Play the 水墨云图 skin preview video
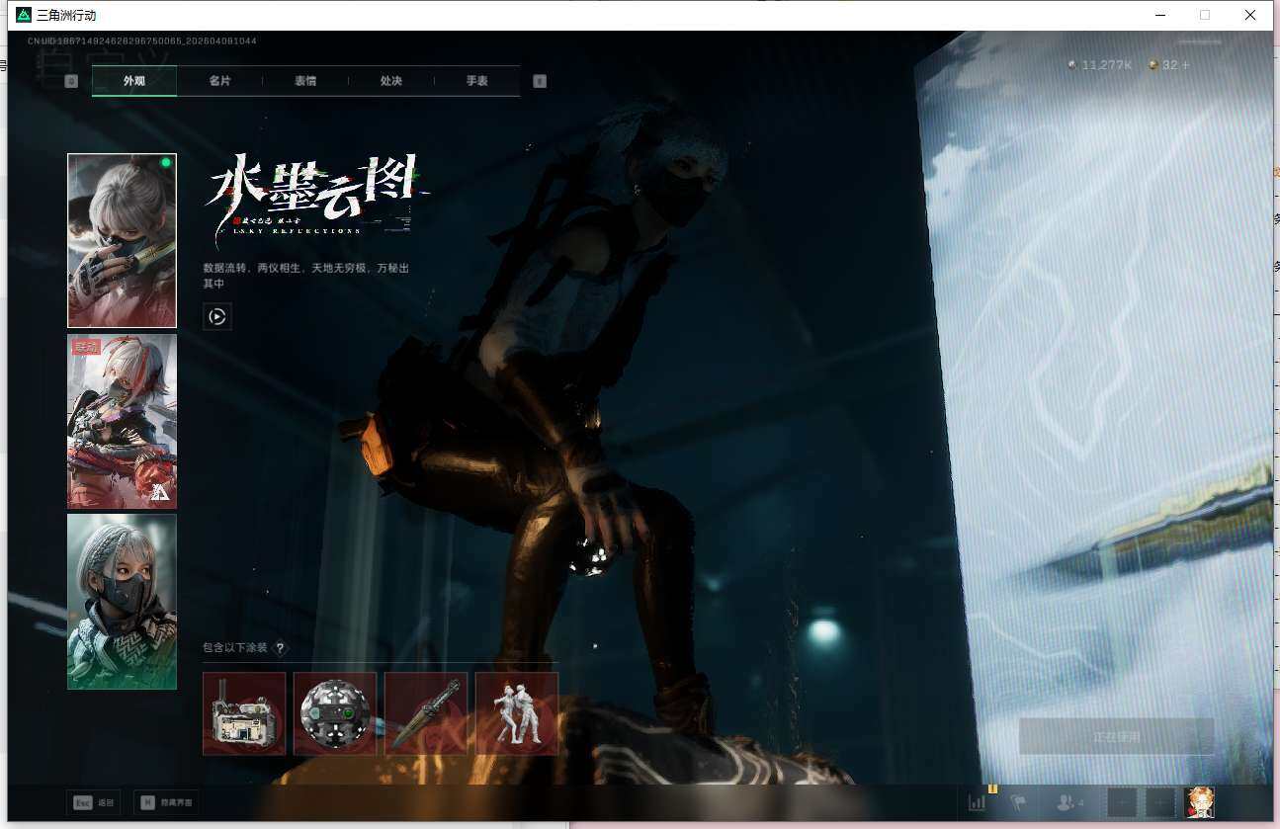This screenshot has width=1280, height=829. [217, 316]
